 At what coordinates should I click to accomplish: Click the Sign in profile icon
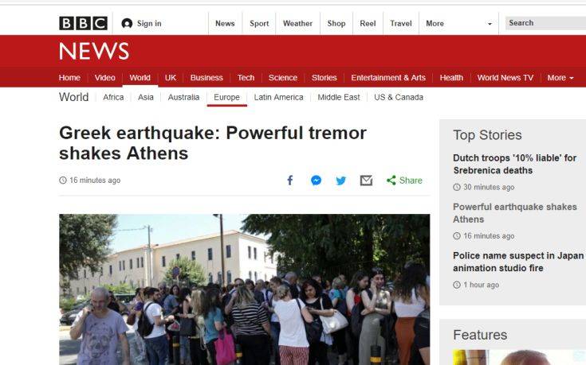click(127, 24)
